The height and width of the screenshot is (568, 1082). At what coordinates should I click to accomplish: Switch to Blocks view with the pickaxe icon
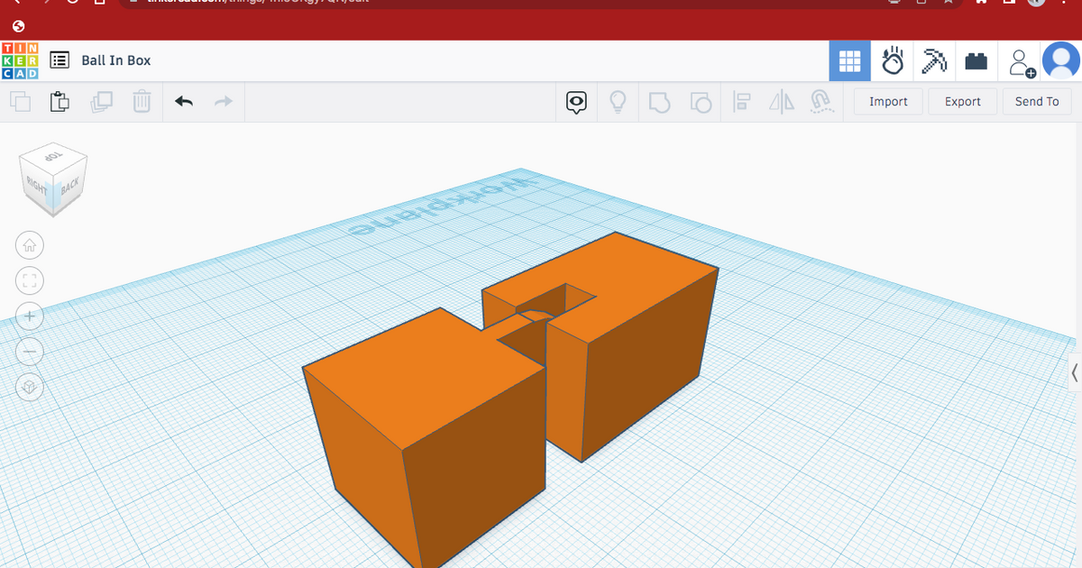934,60
